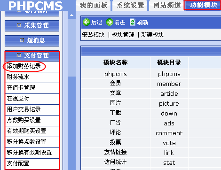Open 积分换有效期设置 in sidebar
The height and width of the screenshot is (170, 221).
coord(32,153)
